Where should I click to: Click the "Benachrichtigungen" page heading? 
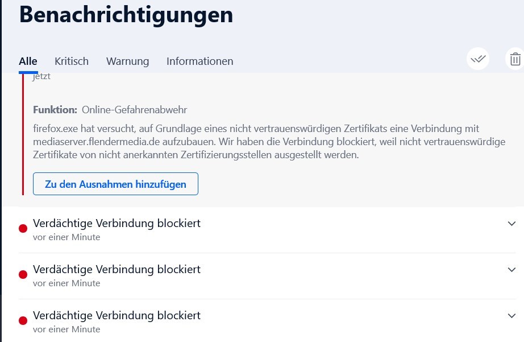pyautogui.click(x=126, y=14)
